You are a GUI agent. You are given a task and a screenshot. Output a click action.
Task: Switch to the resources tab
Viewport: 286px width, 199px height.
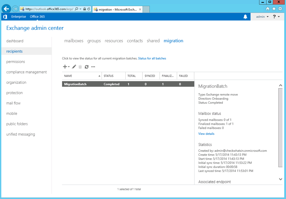point(114,41)
